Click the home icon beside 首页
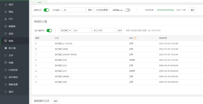This screenshot has height=104, width=203. coord(6,5)
